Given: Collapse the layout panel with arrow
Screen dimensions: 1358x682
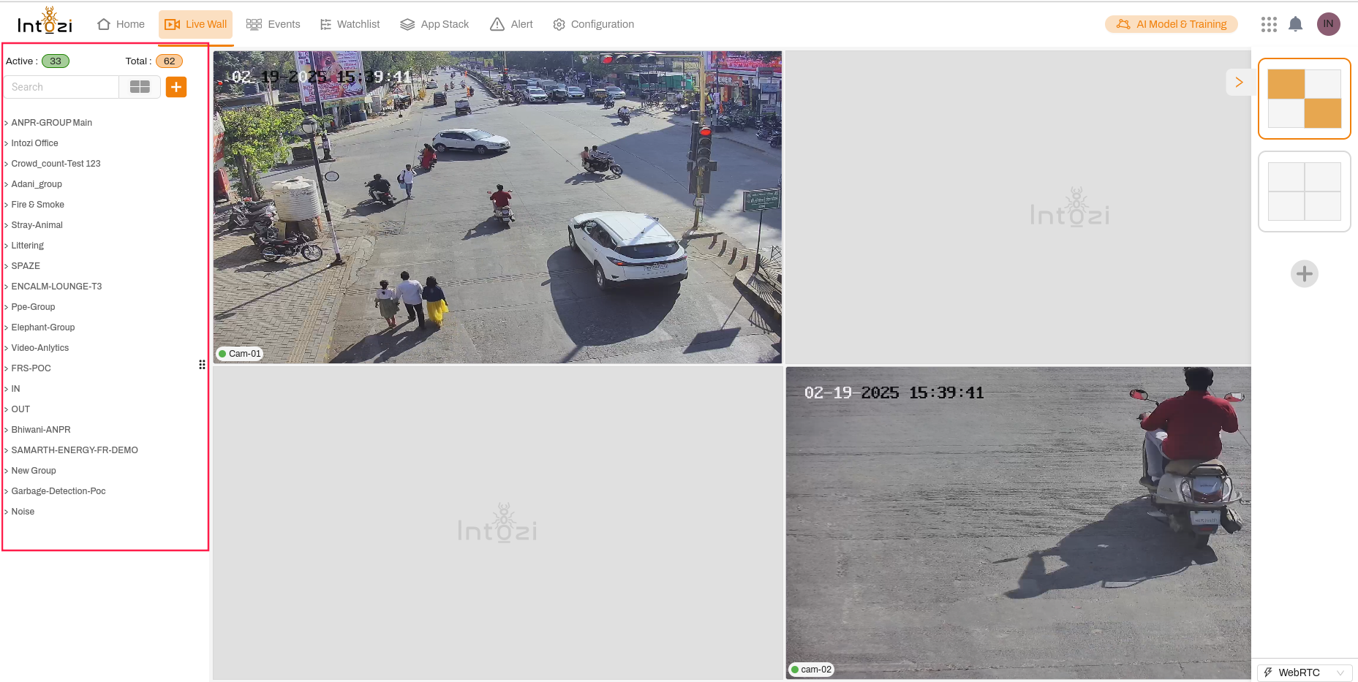Looking at the screenshot, I should click(1238, 83).
